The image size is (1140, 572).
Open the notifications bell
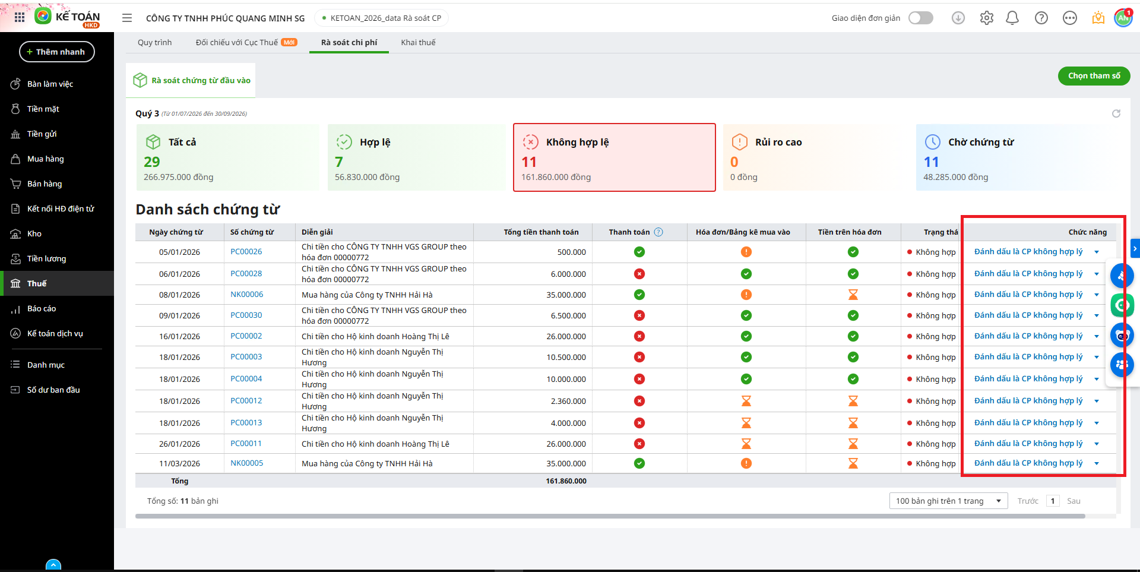(x=1012, y=18)
